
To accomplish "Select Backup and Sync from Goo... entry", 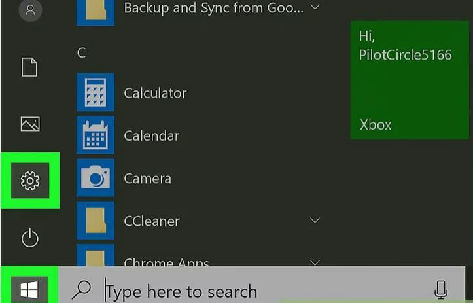I will 213,8.
